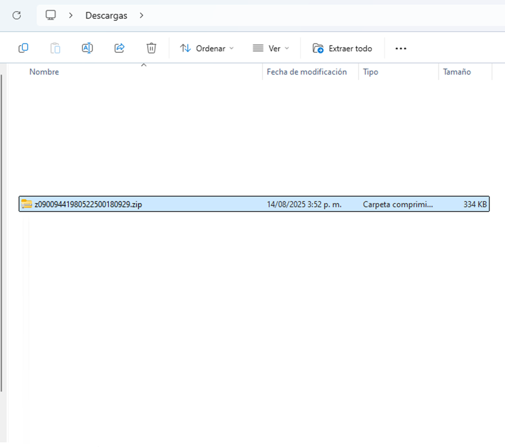Sort by Fecha de modificación column header
The width and height of the screenshot is (505, 447).
click(x=307, y=72)
